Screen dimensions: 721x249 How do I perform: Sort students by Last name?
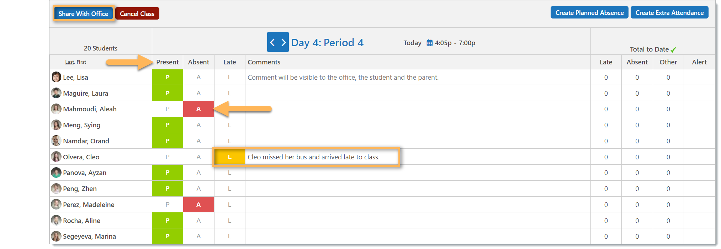(x=69, y=62)
